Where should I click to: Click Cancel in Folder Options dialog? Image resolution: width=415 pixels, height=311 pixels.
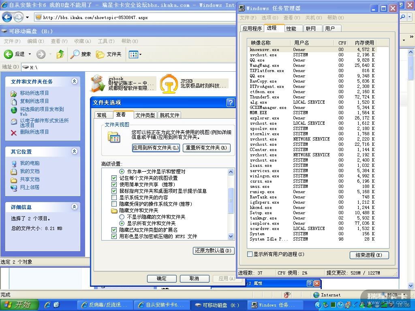click(x=194, y=279)
